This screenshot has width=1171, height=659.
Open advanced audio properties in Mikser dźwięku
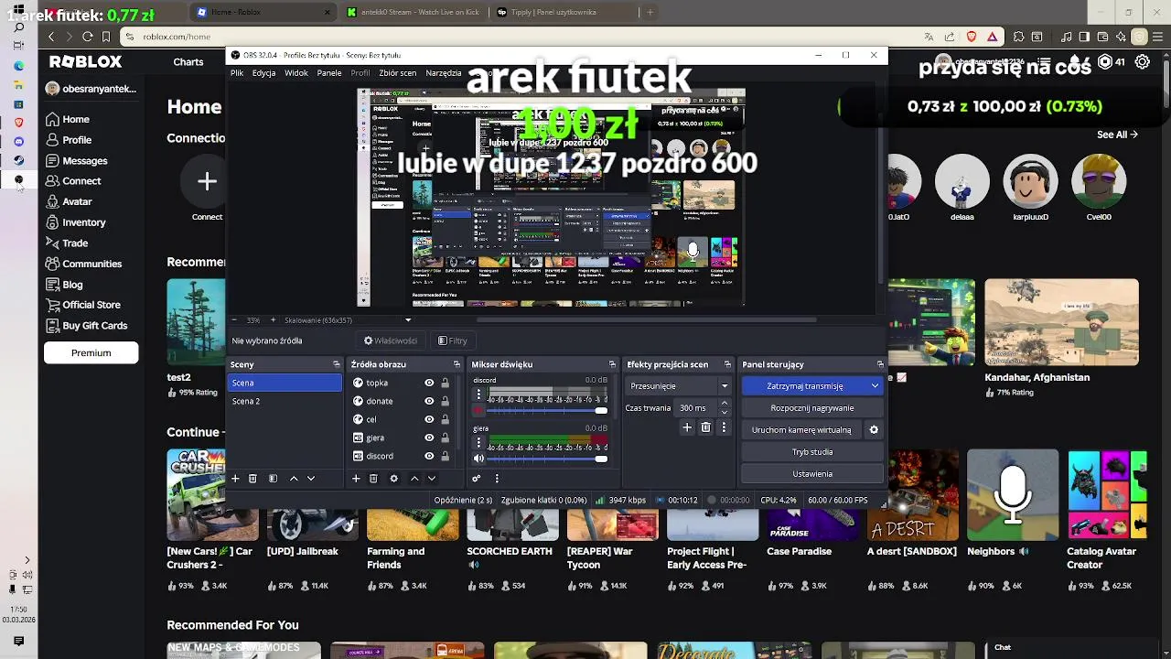pyautogui.click(x=477, y=479)
